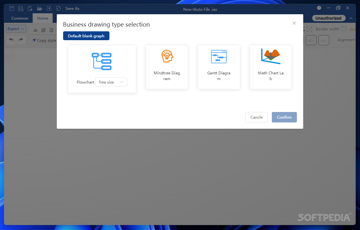
Task: Click the Unauthorized license badge
Action: click(x=329, y=18)
